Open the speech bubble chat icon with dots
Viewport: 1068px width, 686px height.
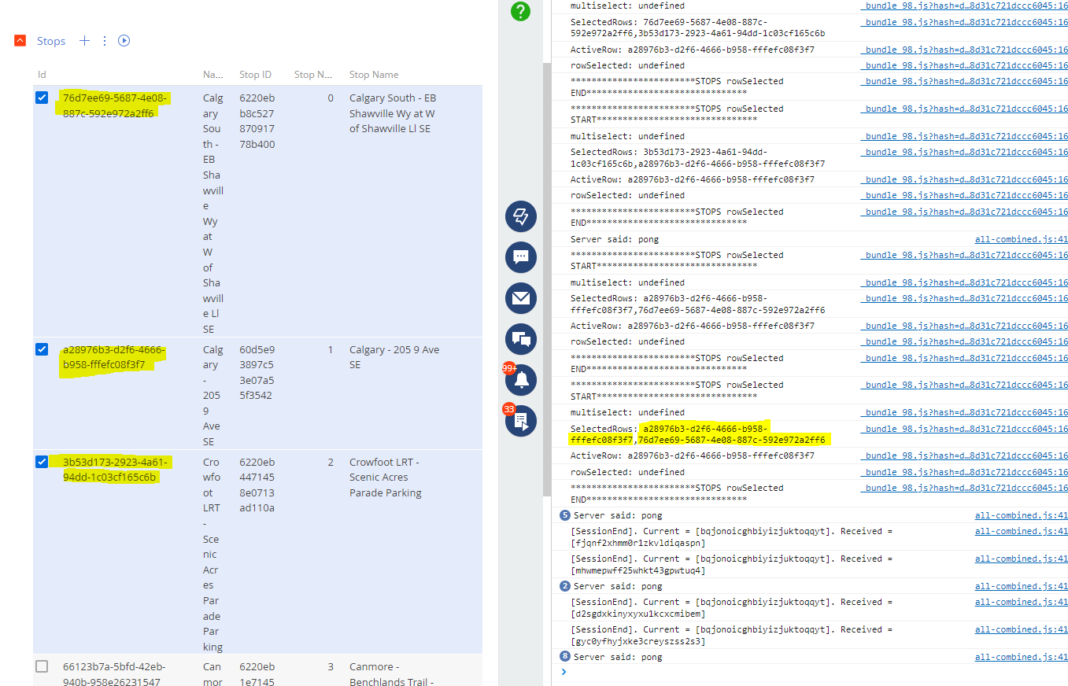[x=520, y=257]
